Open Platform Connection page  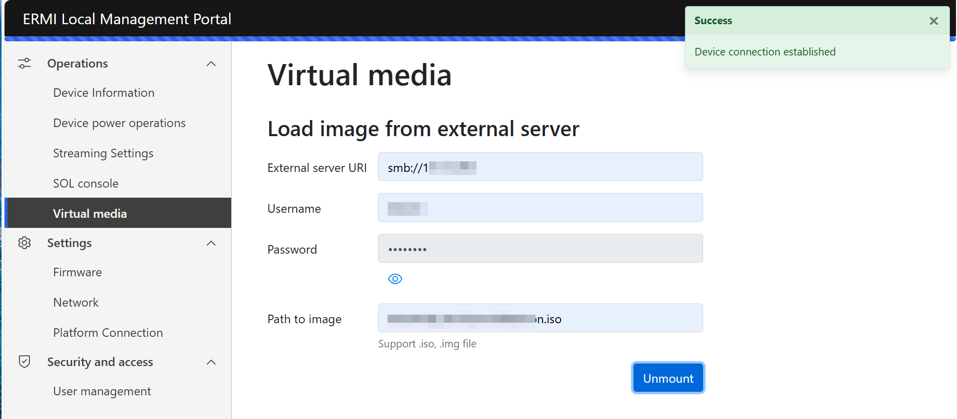click(108, 333)
